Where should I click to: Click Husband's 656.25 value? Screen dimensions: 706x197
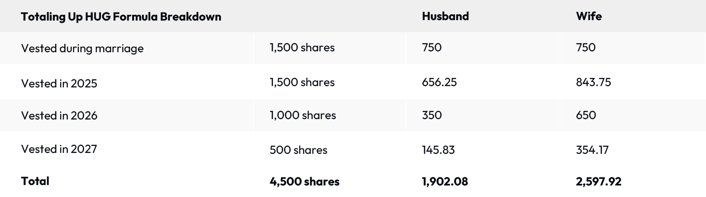click(x=439, y=82)
